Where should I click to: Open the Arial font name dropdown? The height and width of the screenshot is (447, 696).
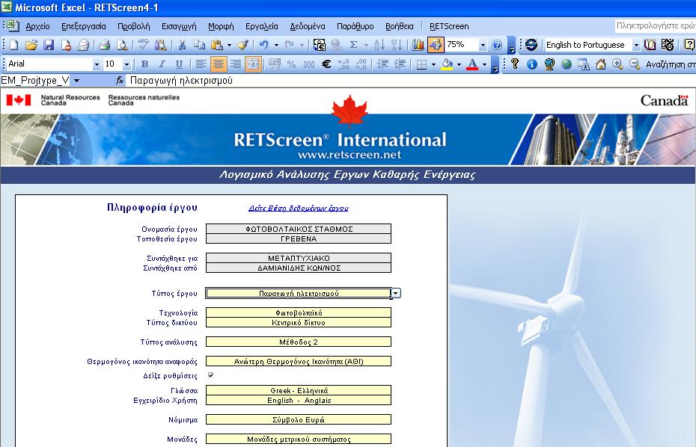click(97, 65)
